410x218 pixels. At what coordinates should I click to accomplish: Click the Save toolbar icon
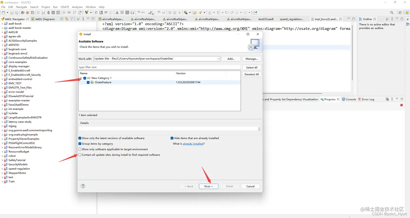point(12,12)
